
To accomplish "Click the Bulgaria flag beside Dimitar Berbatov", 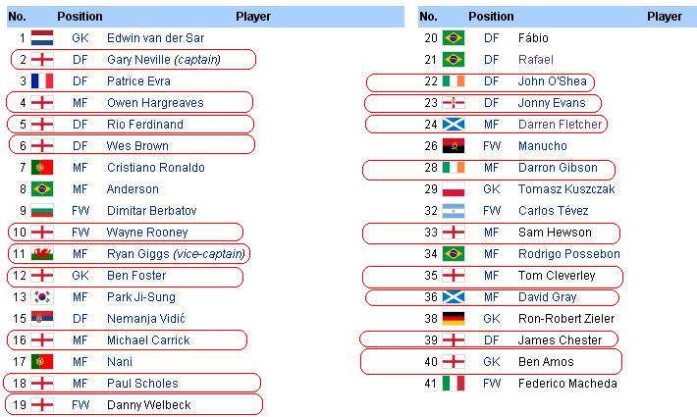I will click(x=42, y=211).
